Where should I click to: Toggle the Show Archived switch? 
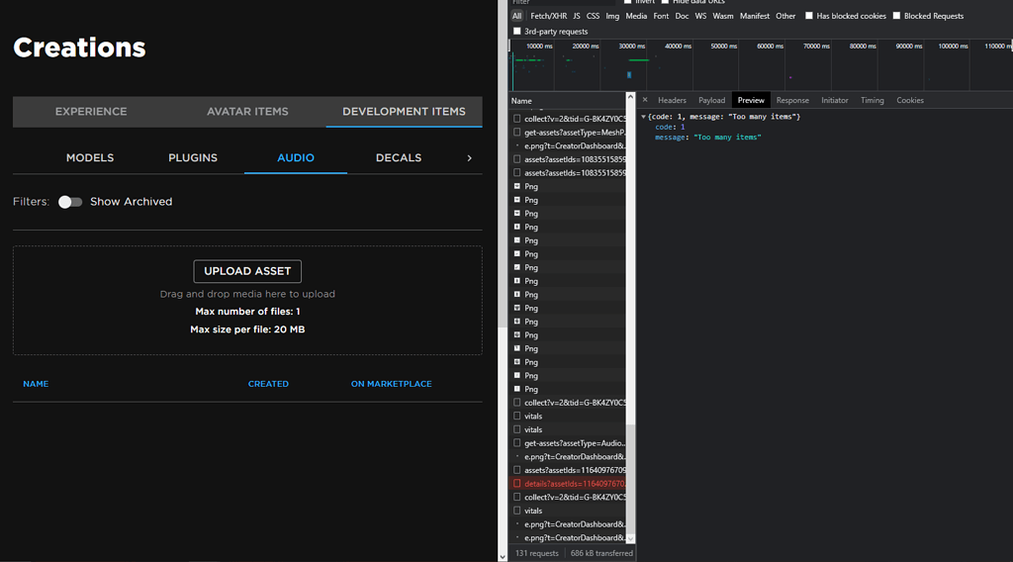pyautogui.click(x=70, y=202)
